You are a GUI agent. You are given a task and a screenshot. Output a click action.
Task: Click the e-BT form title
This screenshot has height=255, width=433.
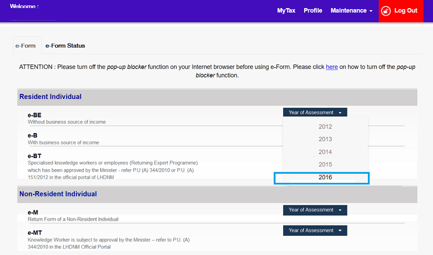click(x=35, y=156)
